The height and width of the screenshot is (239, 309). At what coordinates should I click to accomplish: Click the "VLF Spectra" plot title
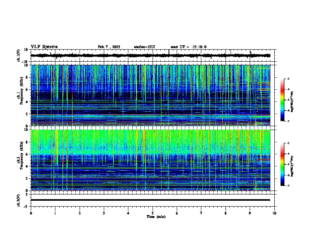click(44, 47)
